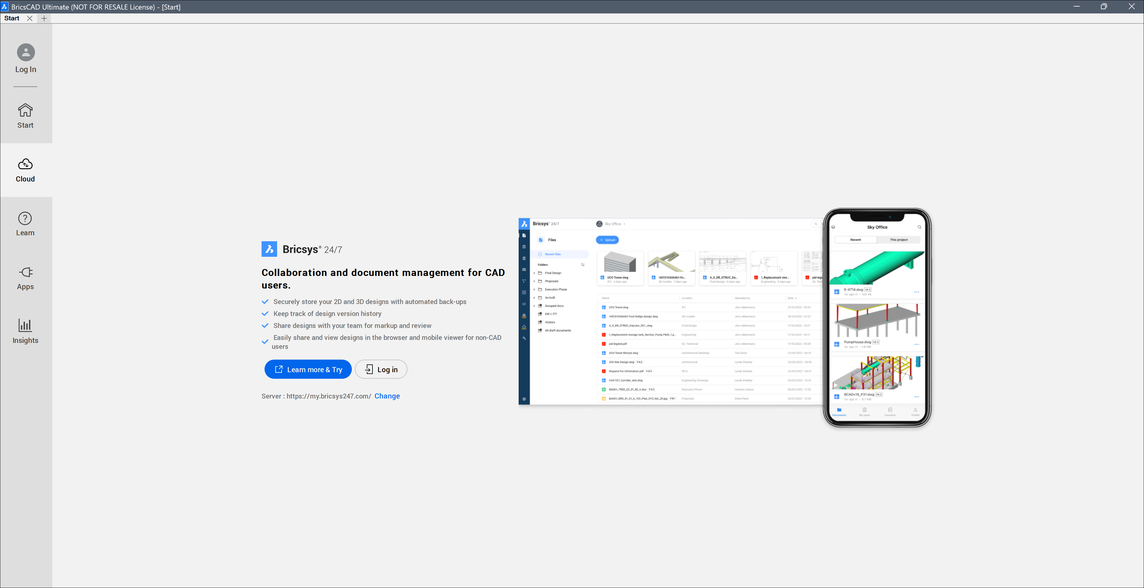Minimize the BricsCAD window

pos(1076,6)
